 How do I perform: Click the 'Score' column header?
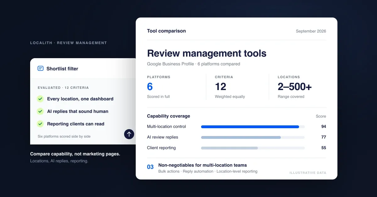[321, 116]
